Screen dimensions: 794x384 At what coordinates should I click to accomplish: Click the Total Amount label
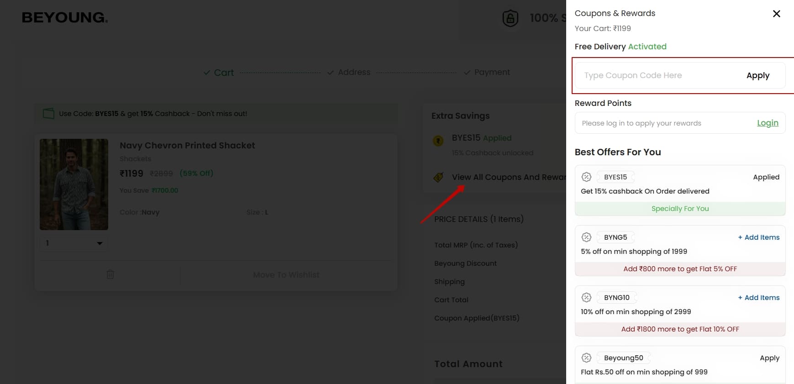468,364
